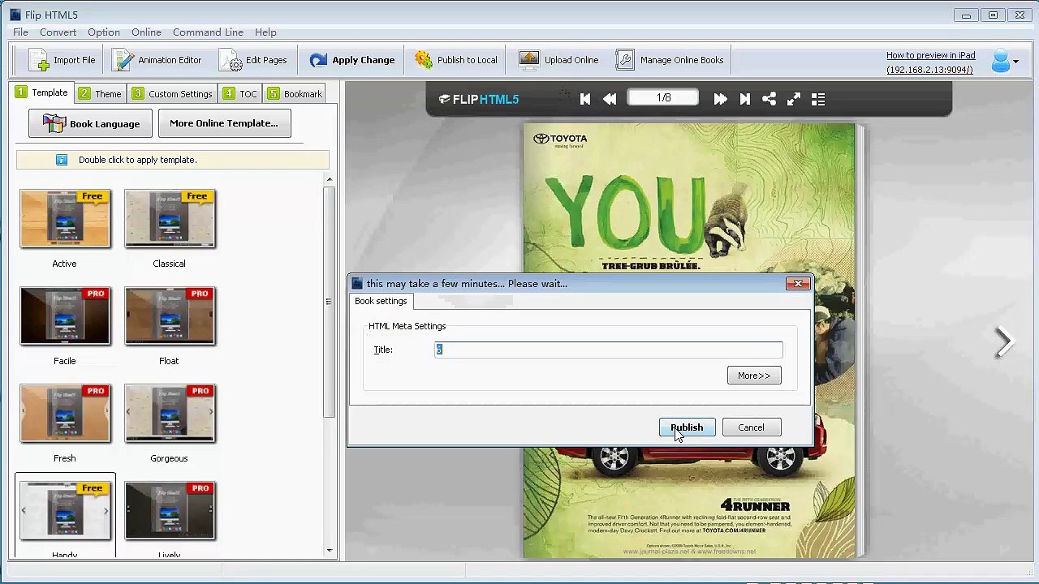
Task: Switch to the Theme tab
Action: pyautogui.click(x=100, y=94)
